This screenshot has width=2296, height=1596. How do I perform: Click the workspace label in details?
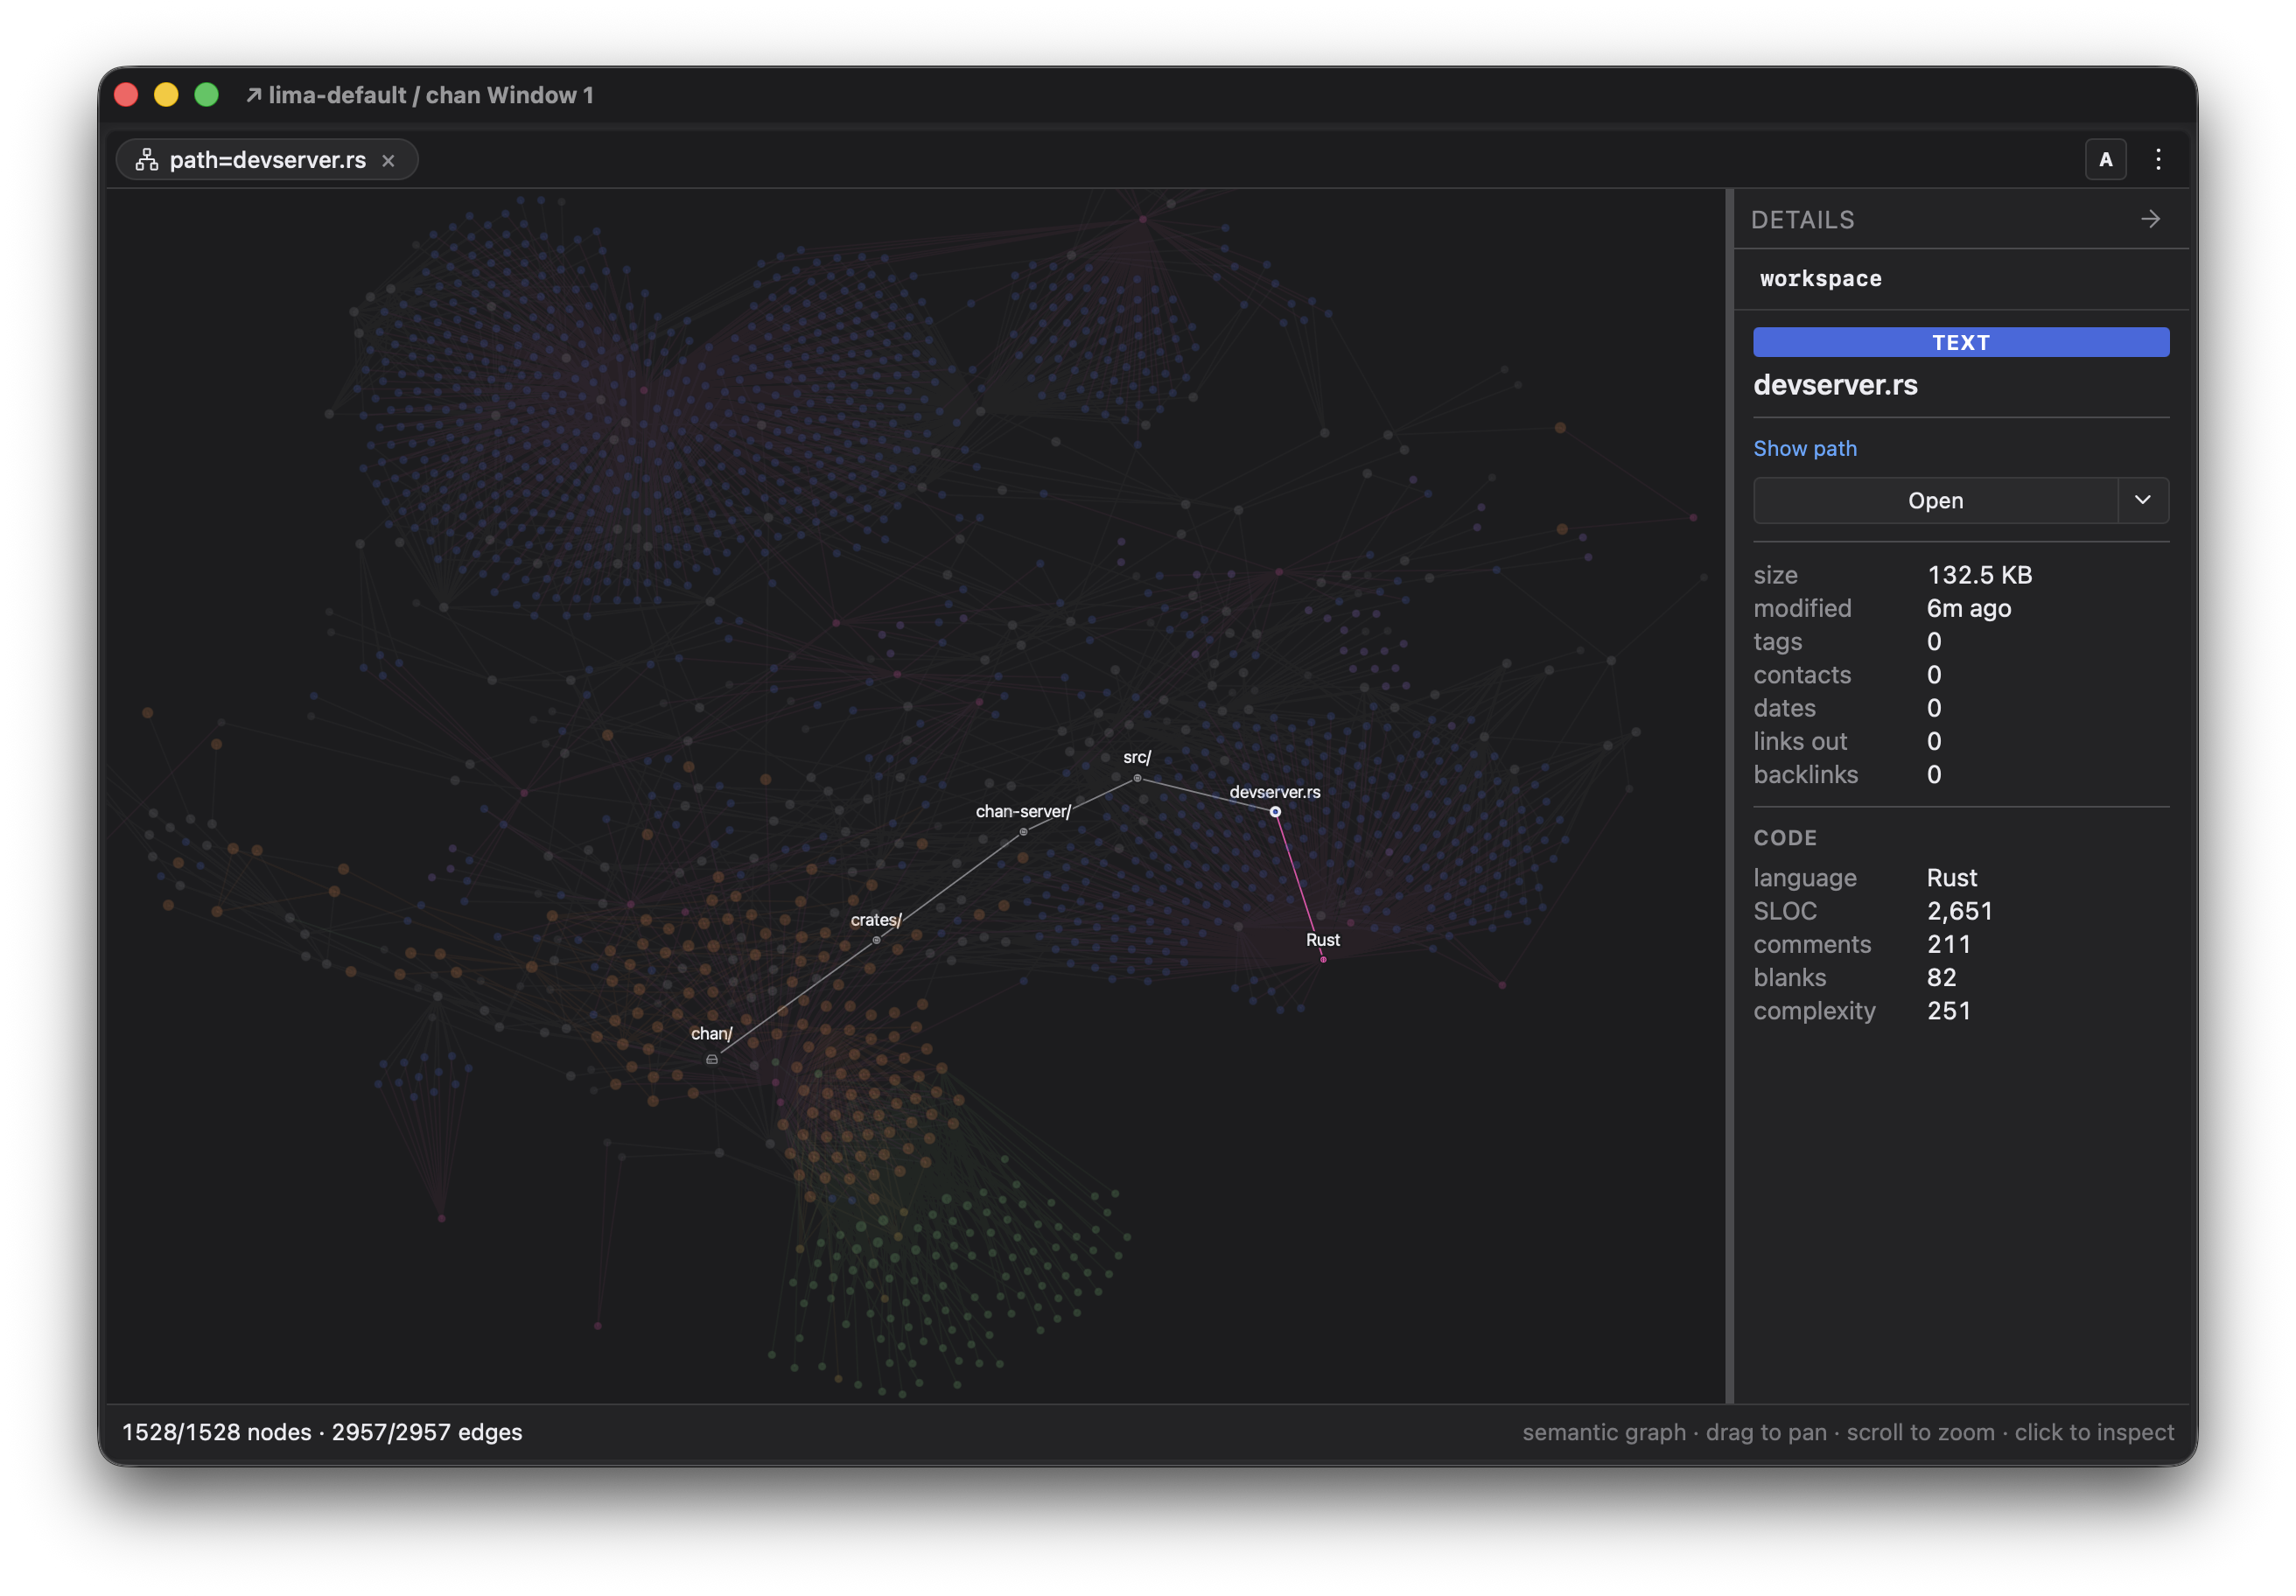(x=1820, y=279)
